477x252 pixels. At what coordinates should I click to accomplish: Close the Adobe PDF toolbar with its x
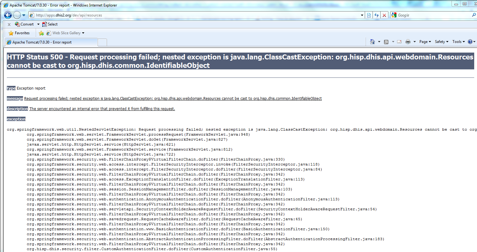point(9,24)
